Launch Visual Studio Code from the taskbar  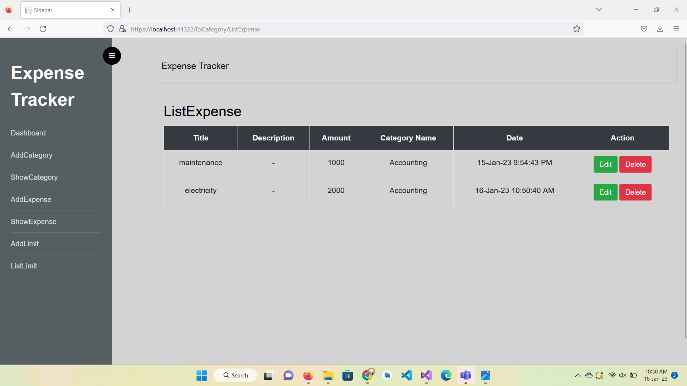tap(406, 376)
